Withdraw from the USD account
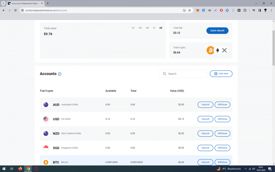Viewport: 275px width, 172px height. click(x=222, y=119)
